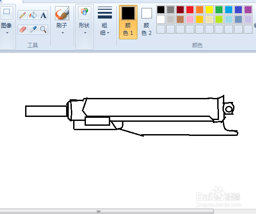Expand the 形状 shapes dropdown arrow
Screen dimensions: 256x214
coord(85,33)
